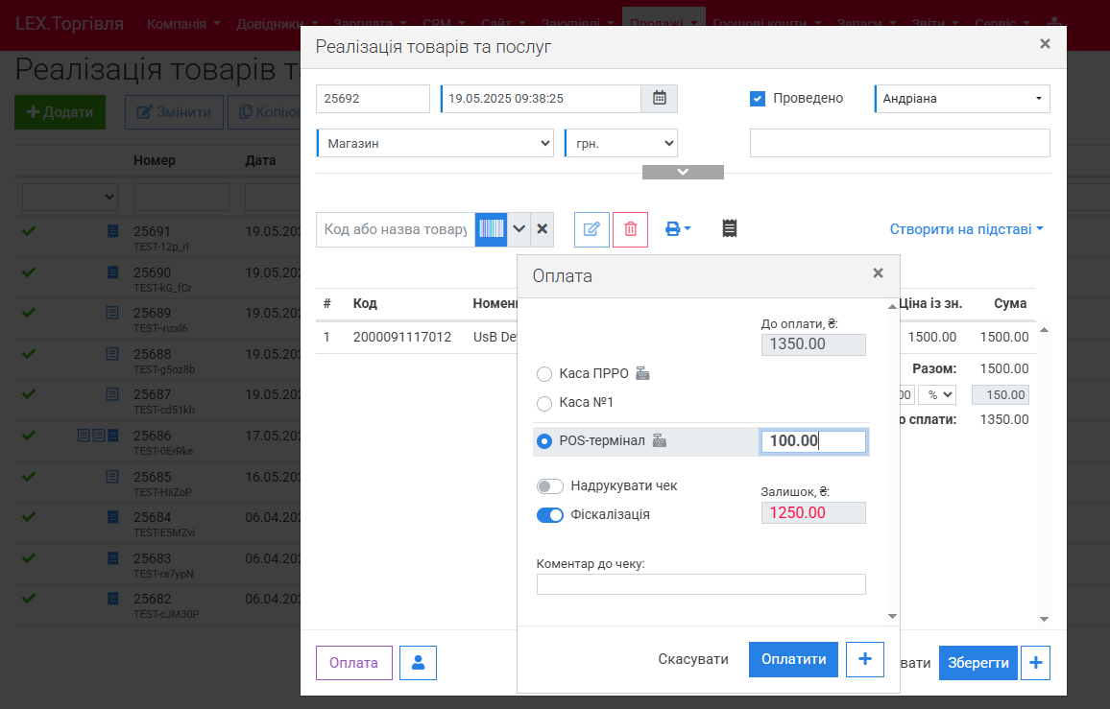Open the Магазин warehouse dropdown

click(x=435, y=143)
